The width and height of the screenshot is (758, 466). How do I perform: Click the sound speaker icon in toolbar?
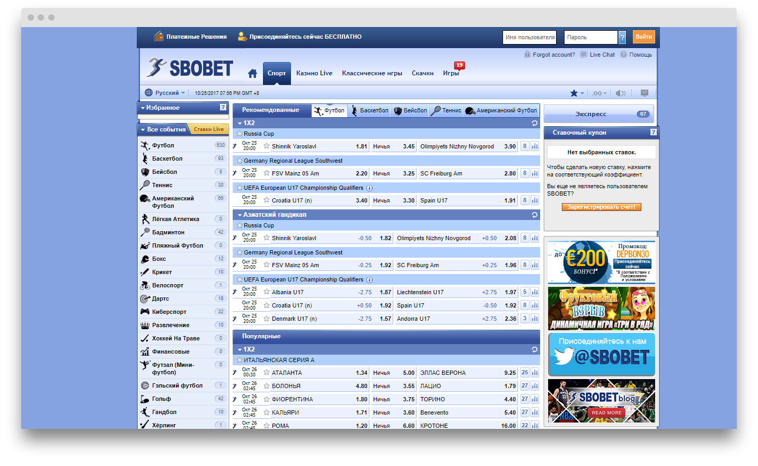[620, 93]
